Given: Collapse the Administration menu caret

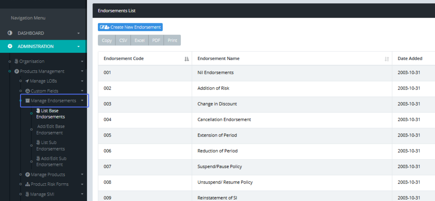Looking at the screenshot, I should click(x=79, y=47).
